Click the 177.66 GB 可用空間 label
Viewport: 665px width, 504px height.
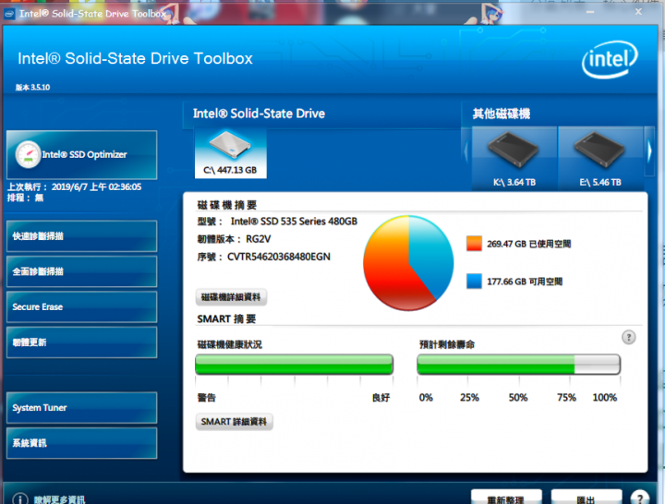pos(525,282)
